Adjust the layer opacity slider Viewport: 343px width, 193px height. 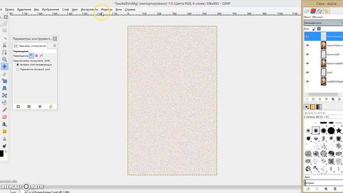(x=324, y=23)
